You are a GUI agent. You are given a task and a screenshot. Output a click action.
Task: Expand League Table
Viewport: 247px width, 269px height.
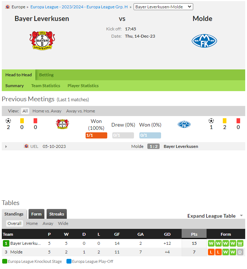coord(215,216)
